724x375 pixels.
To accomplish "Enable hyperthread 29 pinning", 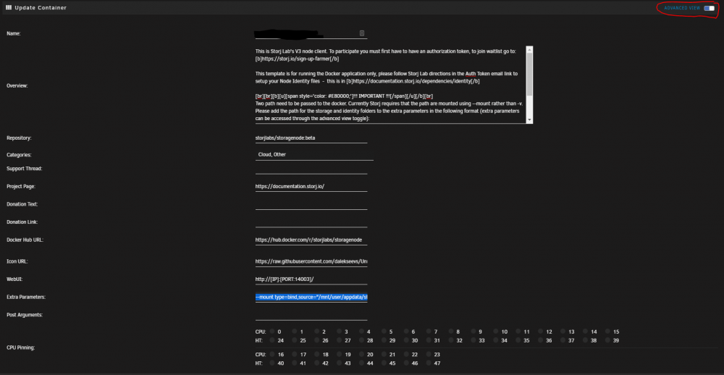I will (384, 340).
